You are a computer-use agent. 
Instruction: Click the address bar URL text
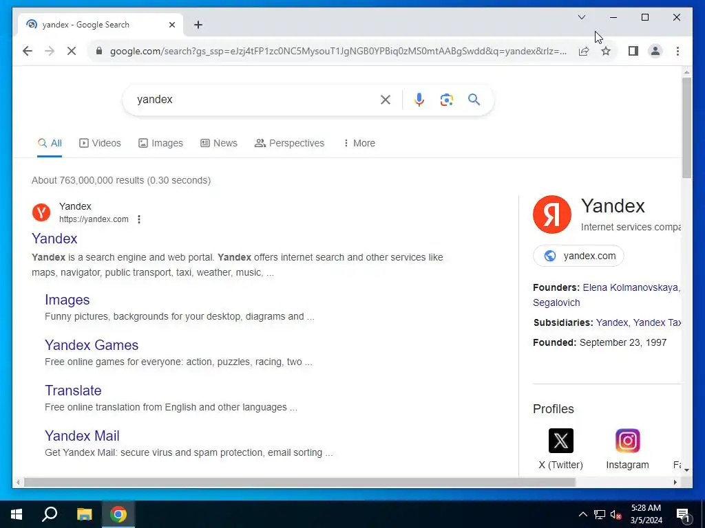pos(338,51)
